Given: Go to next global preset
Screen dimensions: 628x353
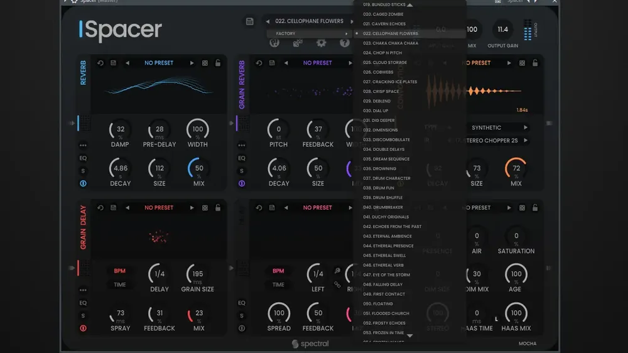Looking at the screenshot, I should pyautogui.click(x=352, y=21).
